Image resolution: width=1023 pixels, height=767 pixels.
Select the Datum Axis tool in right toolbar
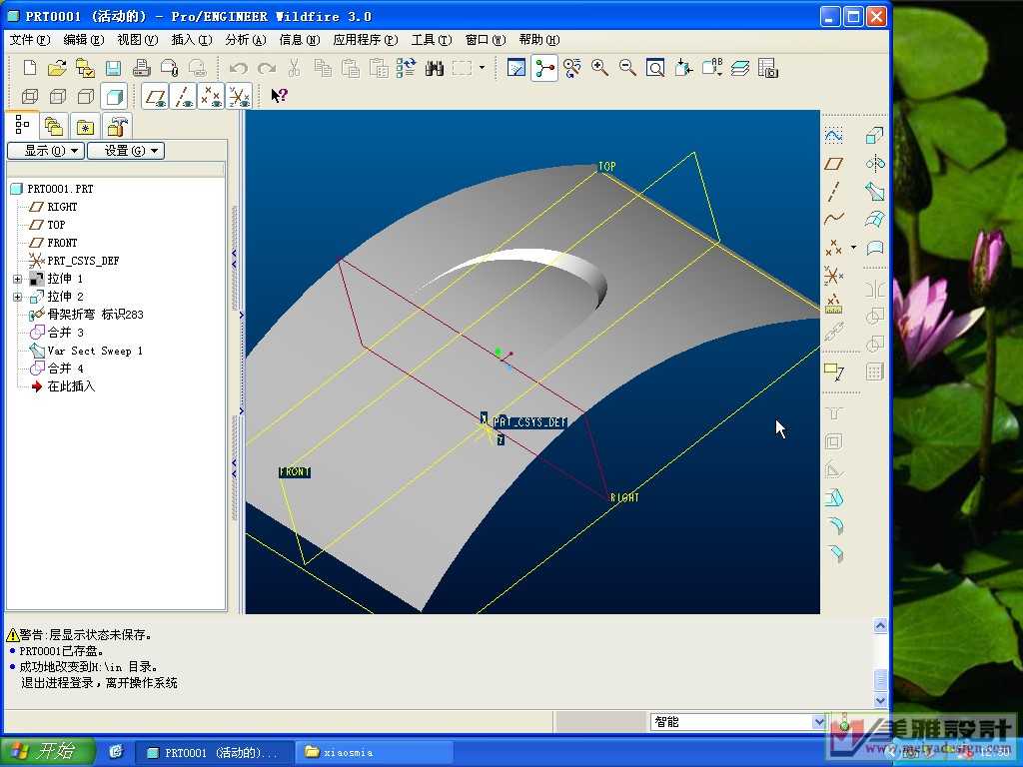834,191
